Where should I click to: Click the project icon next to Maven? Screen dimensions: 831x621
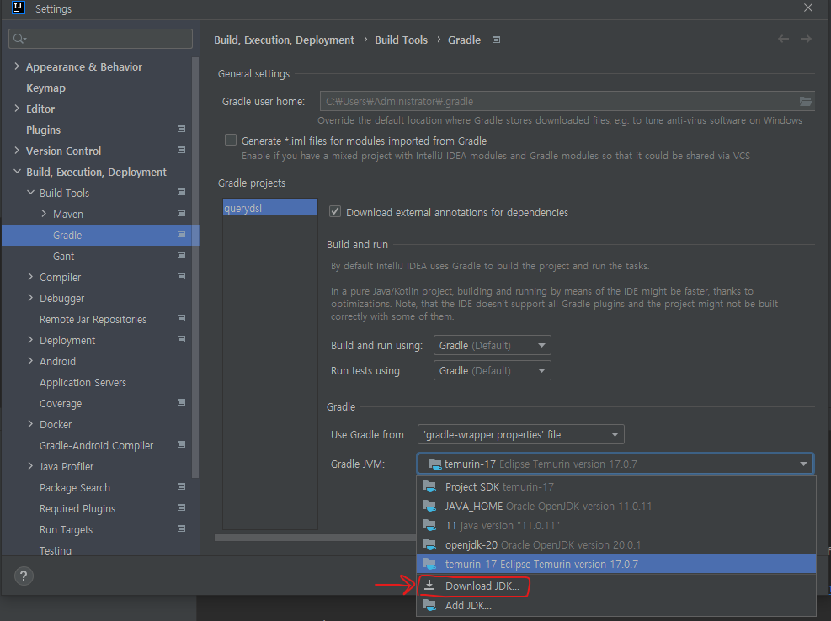pyautogui.click(x=181, y=213)
